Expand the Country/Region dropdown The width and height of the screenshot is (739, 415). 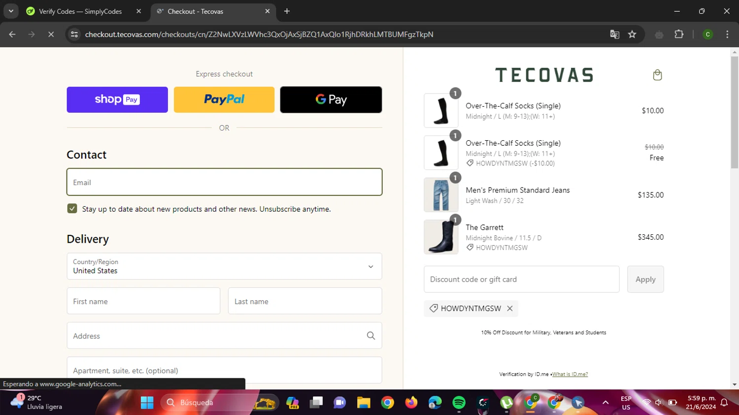[224, 266]
